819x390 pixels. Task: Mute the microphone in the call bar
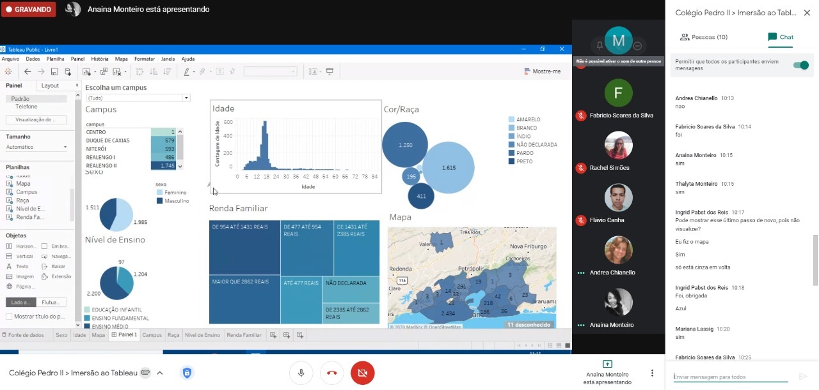[301, 373]
